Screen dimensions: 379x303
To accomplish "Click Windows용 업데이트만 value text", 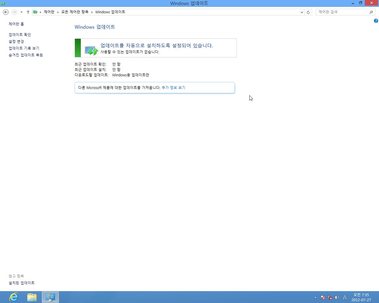I will click(x=131, y=75).
